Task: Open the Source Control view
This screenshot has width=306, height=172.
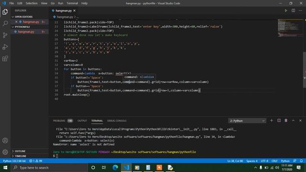Action: point(5,35)
